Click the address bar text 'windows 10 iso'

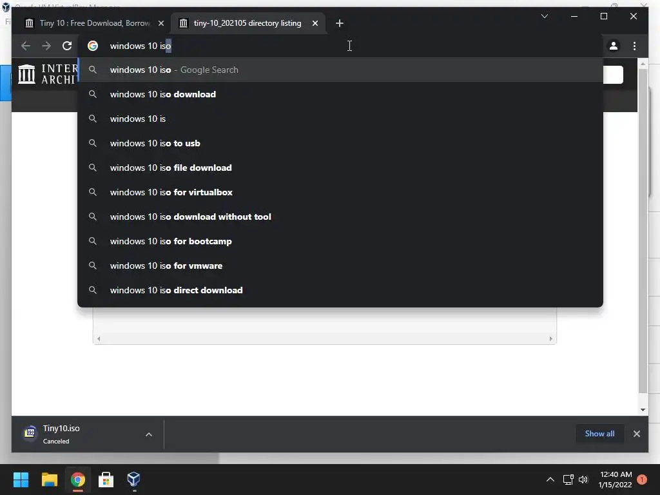tap(140, 46)
